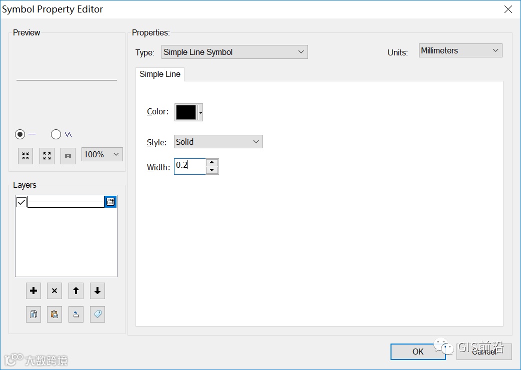The width and height of the screenshot is (521, 370).
Task: Increase Width with up spinner arrow
Action: [212, 162]
